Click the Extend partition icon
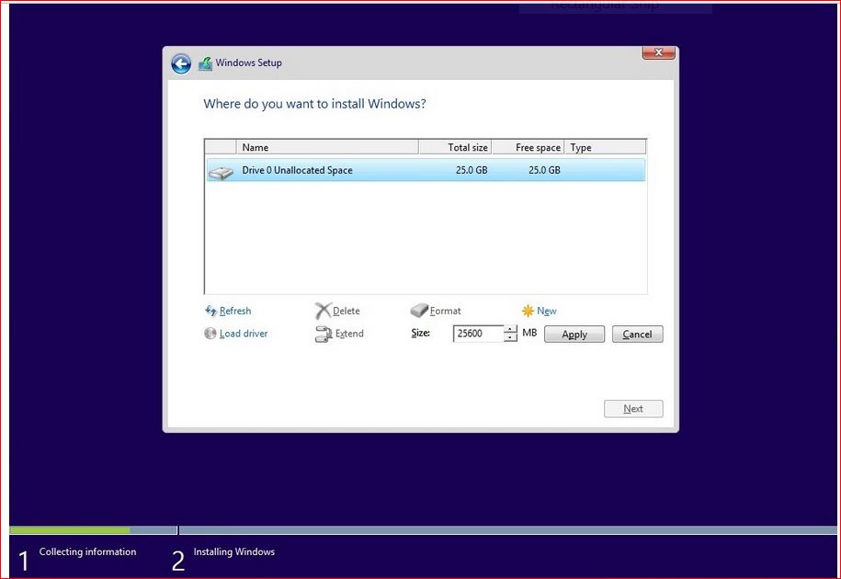Viewport: 841px width, 579px height. tap(324, 334)
